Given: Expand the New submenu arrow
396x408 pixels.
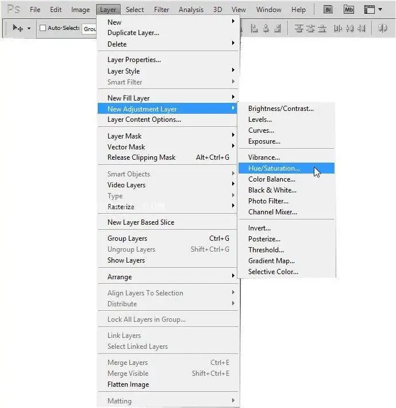Looking at the screenshot, I should tap(233, 21).
